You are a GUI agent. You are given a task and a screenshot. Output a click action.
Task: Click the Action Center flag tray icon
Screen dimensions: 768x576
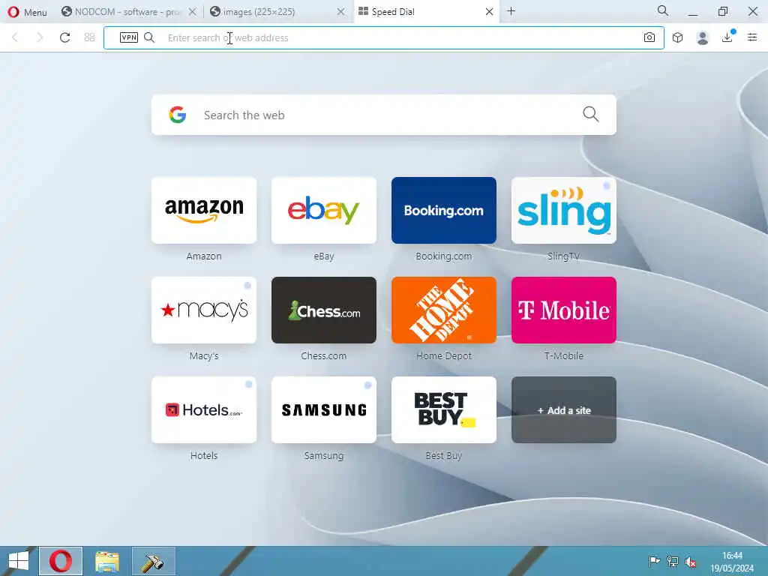[x=654, y=562]
